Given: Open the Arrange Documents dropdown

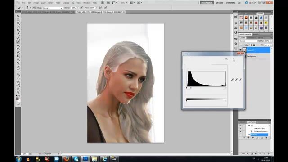Looking at the screenshot, I should point(132,3).
